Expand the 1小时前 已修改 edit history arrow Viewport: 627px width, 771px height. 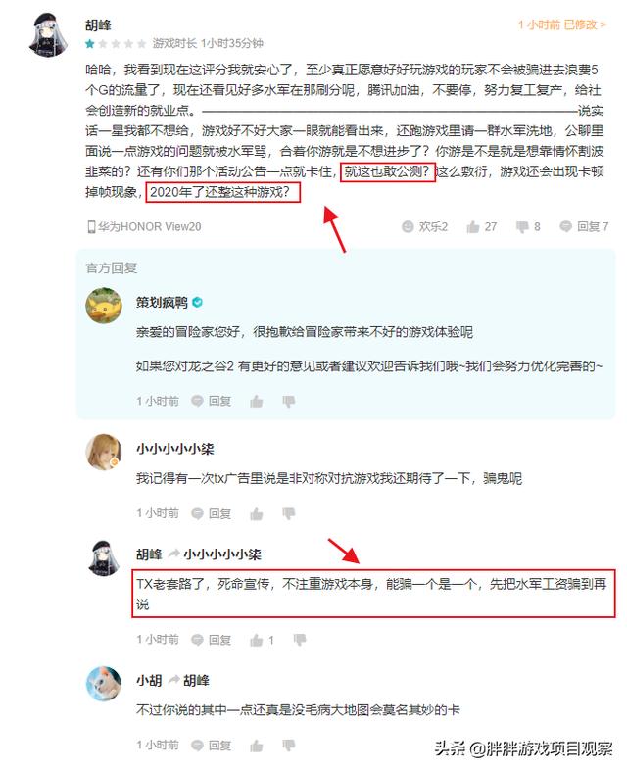coord(603,24)
